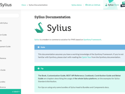
Task: Open sidebar item ending 'on Guide'
Action: (x=3, y=35)
